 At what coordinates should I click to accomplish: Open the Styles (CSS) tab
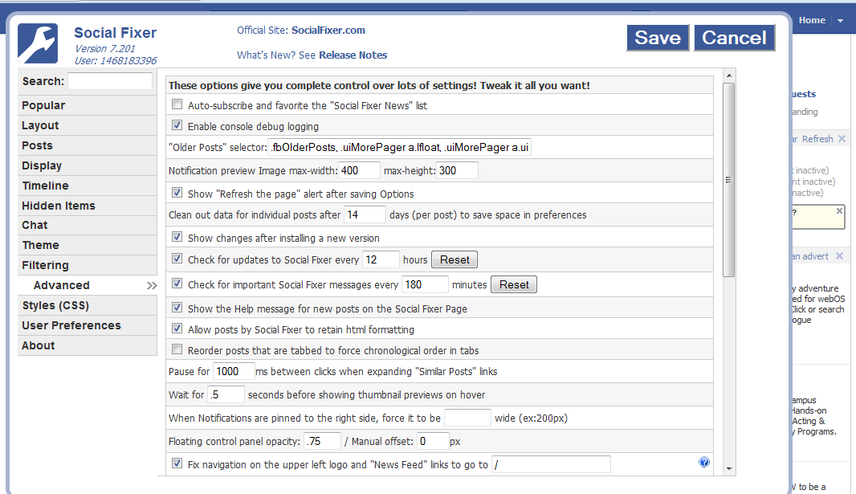[88, 306]
